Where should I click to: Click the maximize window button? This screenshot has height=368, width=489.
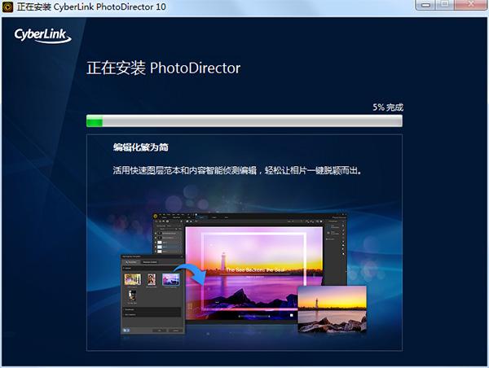click(x=445, y=5)
